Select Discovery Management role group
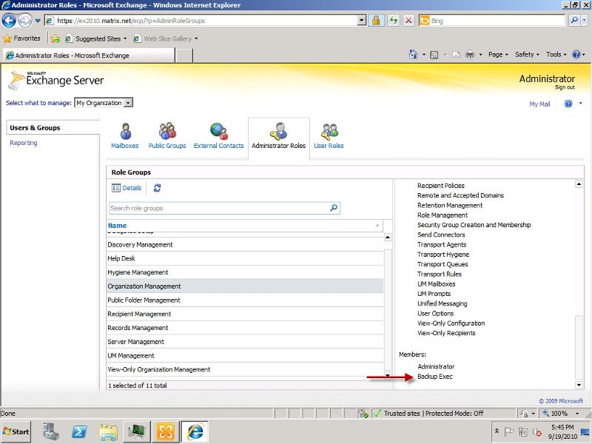Image resolution: width=592 pixels, height=444 pixels. pyautogui.click(x=245, y=245)
